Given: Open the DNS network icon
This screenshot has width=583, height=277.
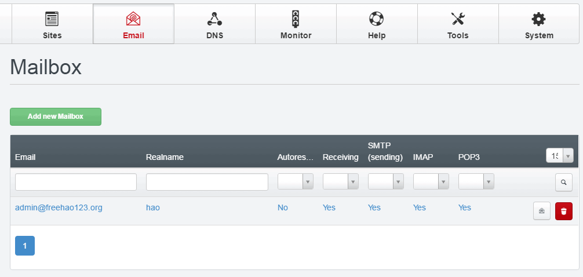Looking at the screenshot, I should pos(214,20).
